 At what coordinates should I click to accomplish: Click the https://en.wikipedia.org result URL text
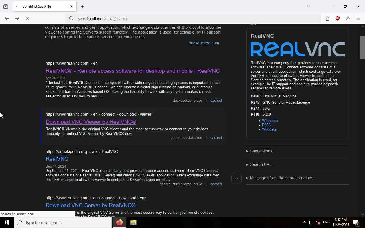(82, 152)
